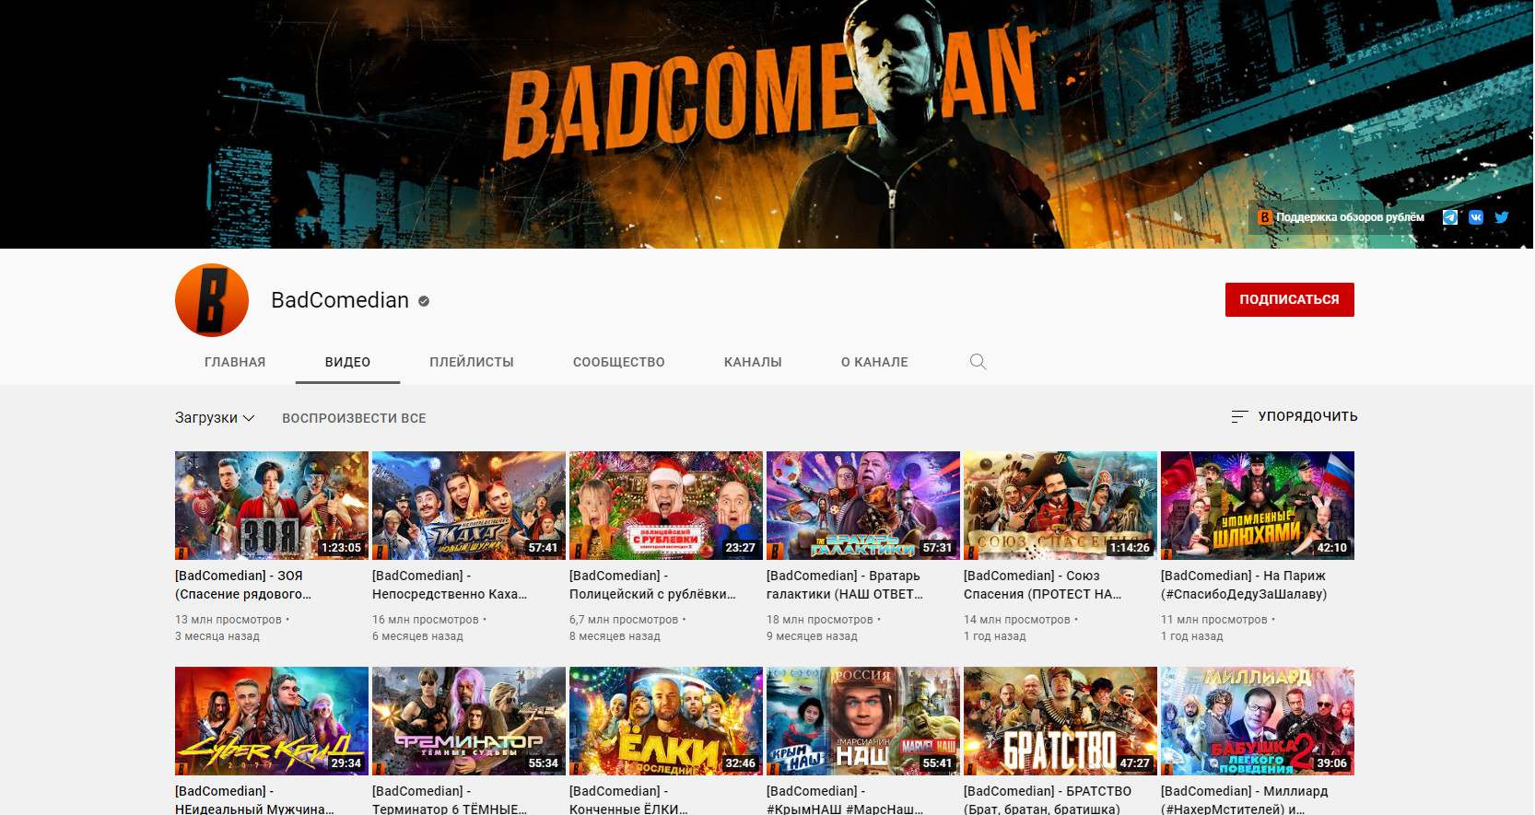Click title '[BadComedian] - БРАТСТВО'
This screenshot has width=1535, height=815.
1048,799
